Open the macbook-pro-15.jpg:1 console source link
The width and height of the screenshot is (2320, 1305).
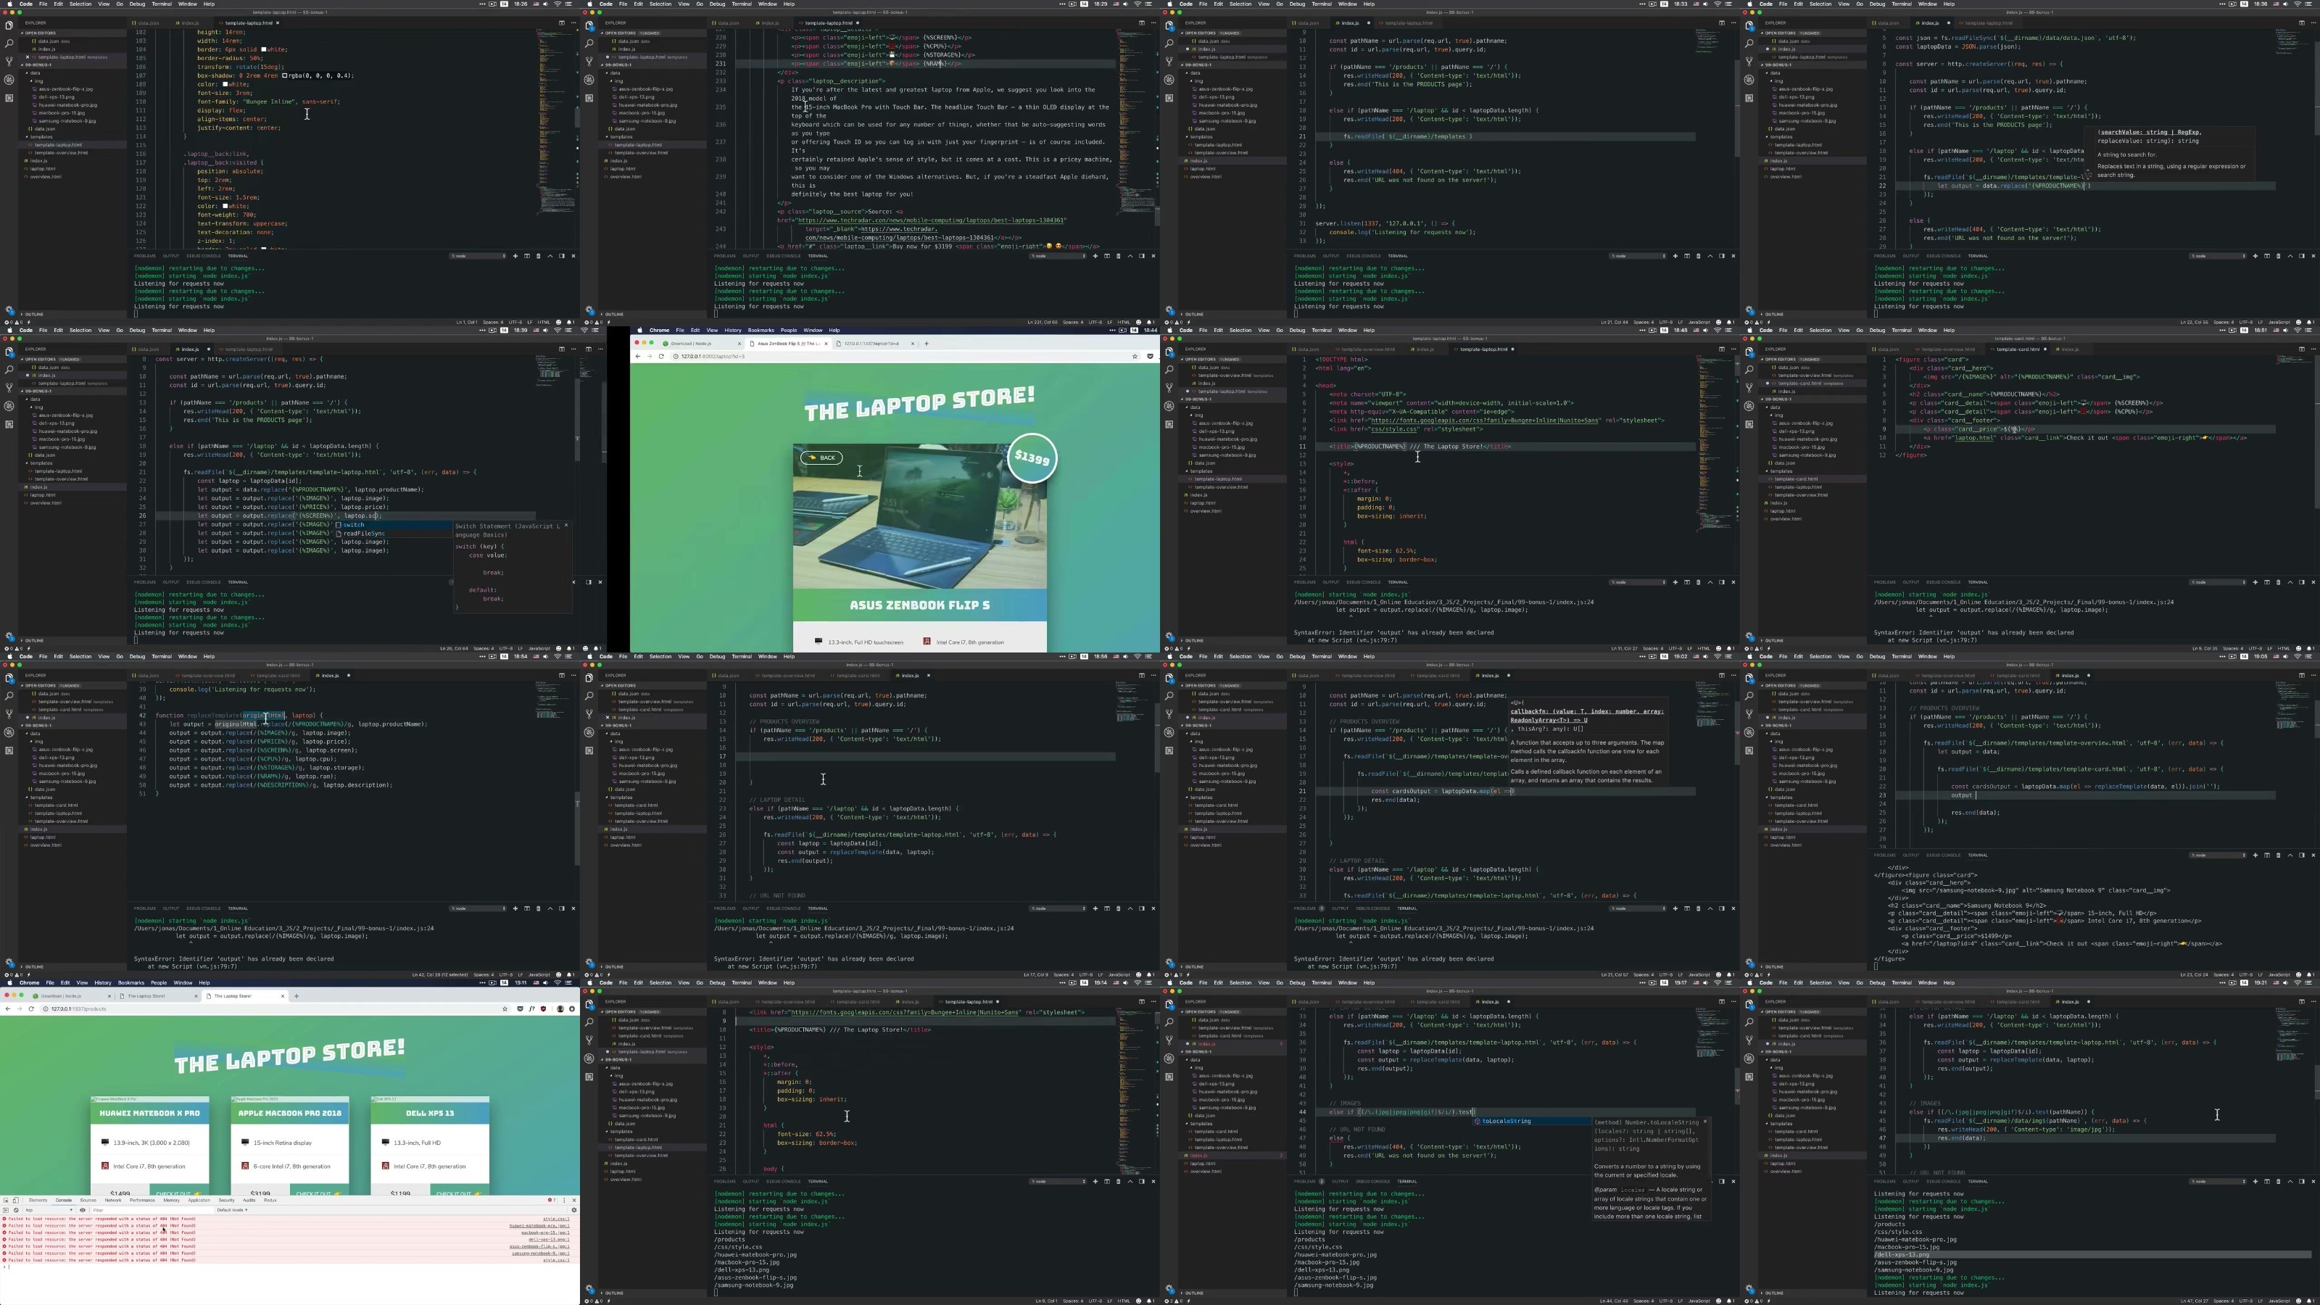546,1233
